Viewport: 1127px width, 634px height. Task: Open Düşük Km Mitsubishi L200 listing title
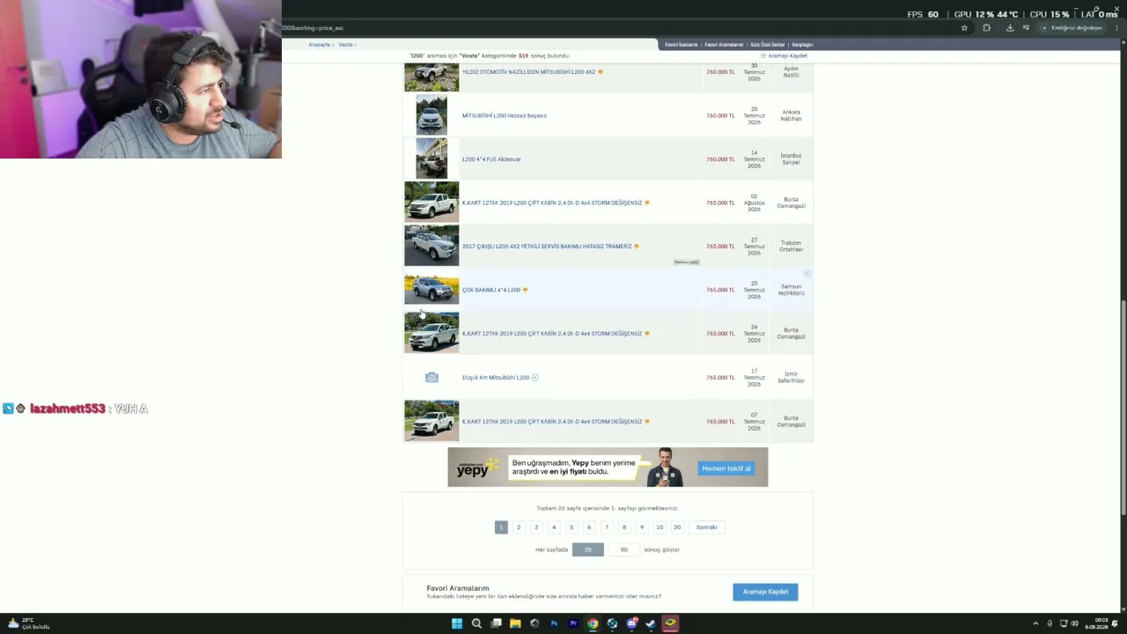pos(496,378)
